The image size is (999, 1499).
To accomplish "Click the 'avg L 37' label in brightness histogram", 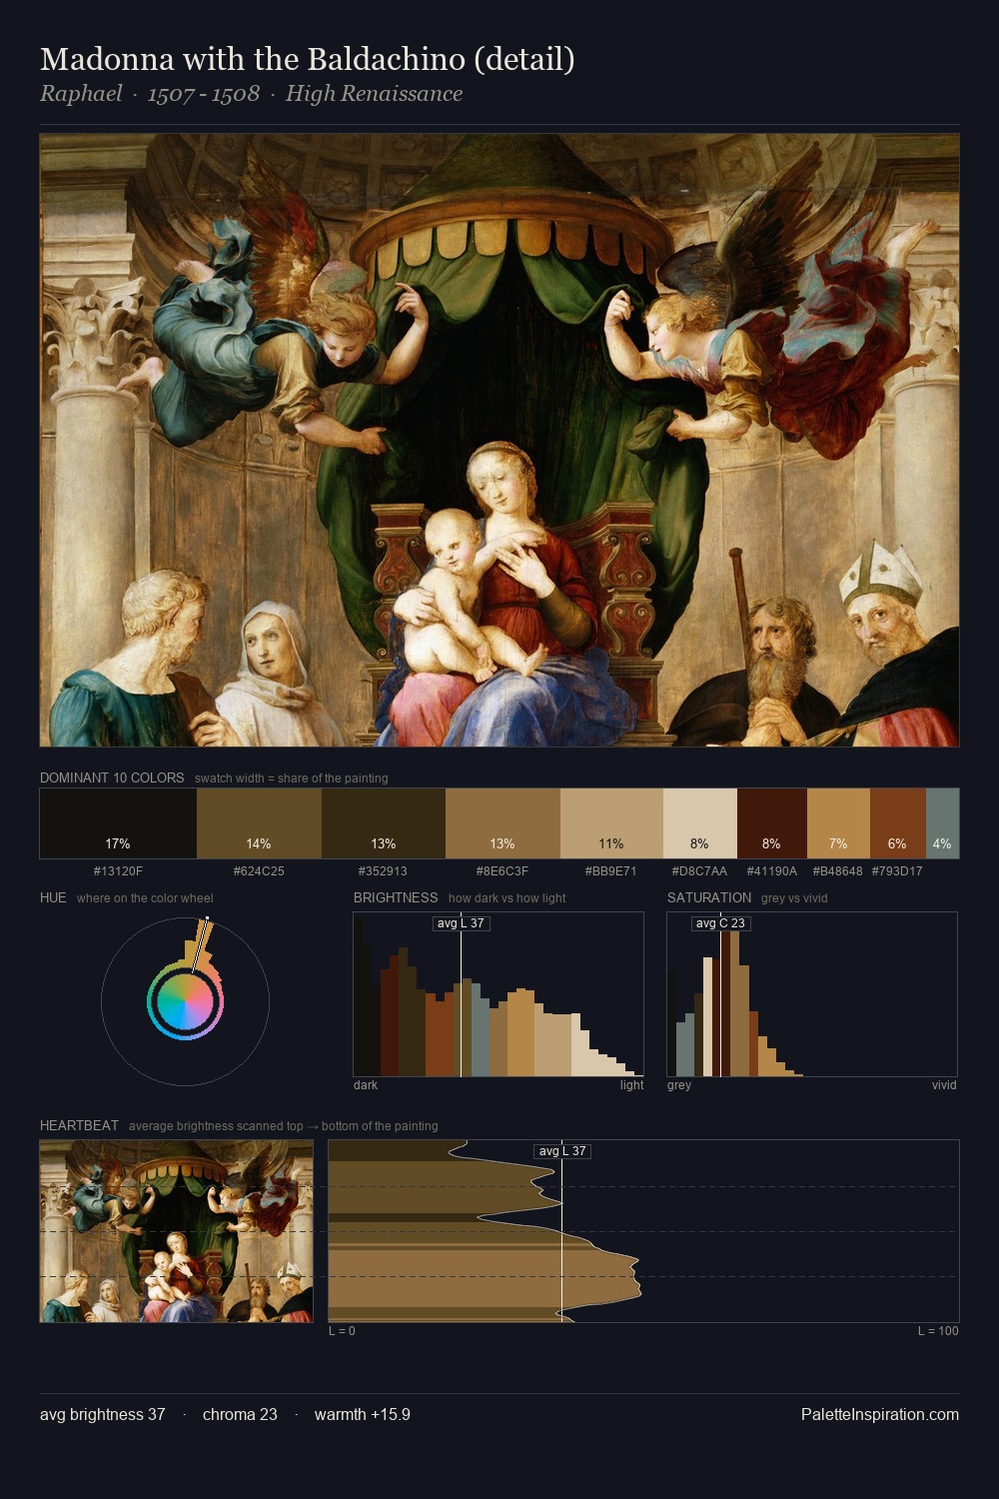I will pos(461,923).
